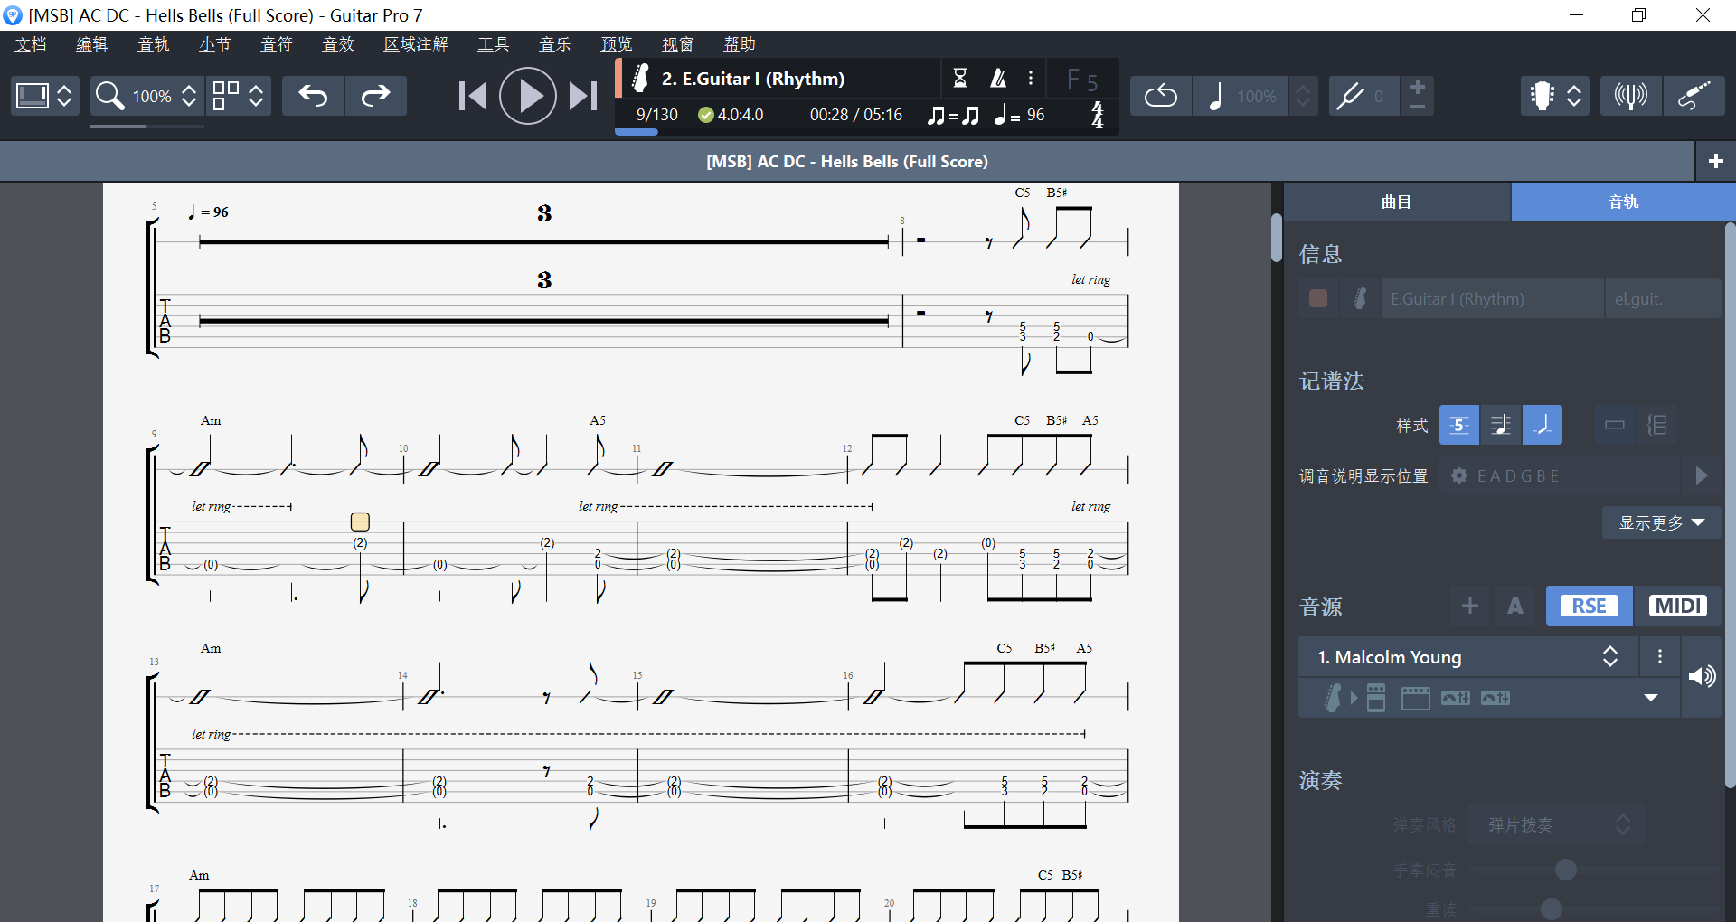This screenshot has width=1736, height=922.
Task: Toggle MIDI sound mode instead of RSE
Action: tap(1676, 606)
